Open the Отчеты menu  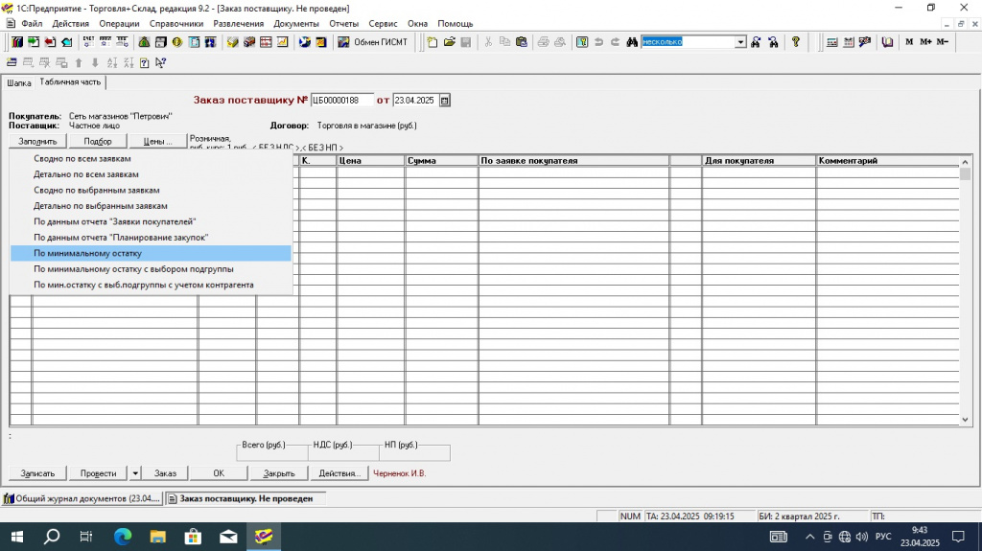point(344,23)
